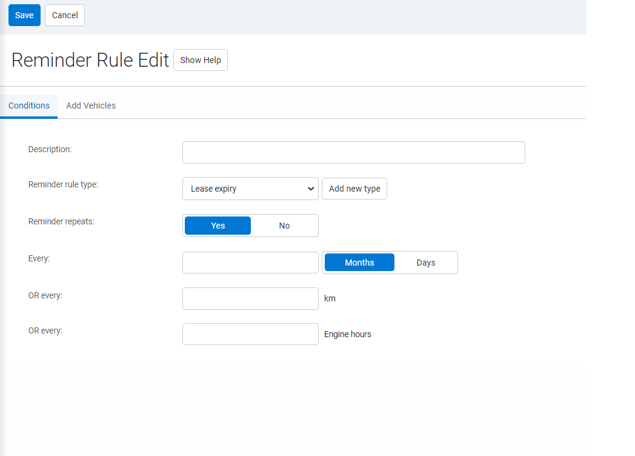Set Reminder repeats to No
This screenshot has width=635, height=456.
coord(284,226)
